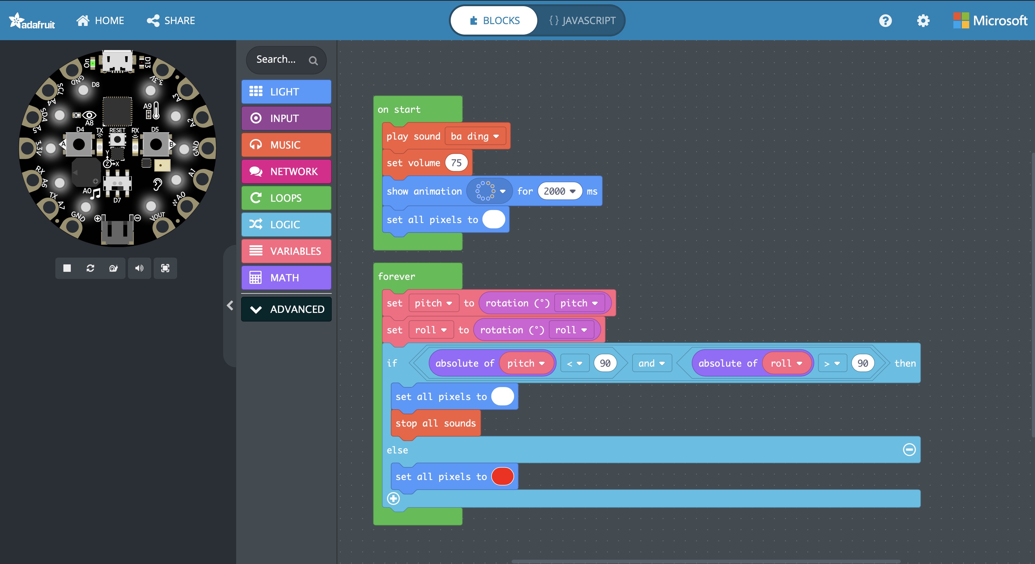The width and height of the screenshot is (1035, 564).
Task: Toggle slow-motion snail mode
Action: 114,268
